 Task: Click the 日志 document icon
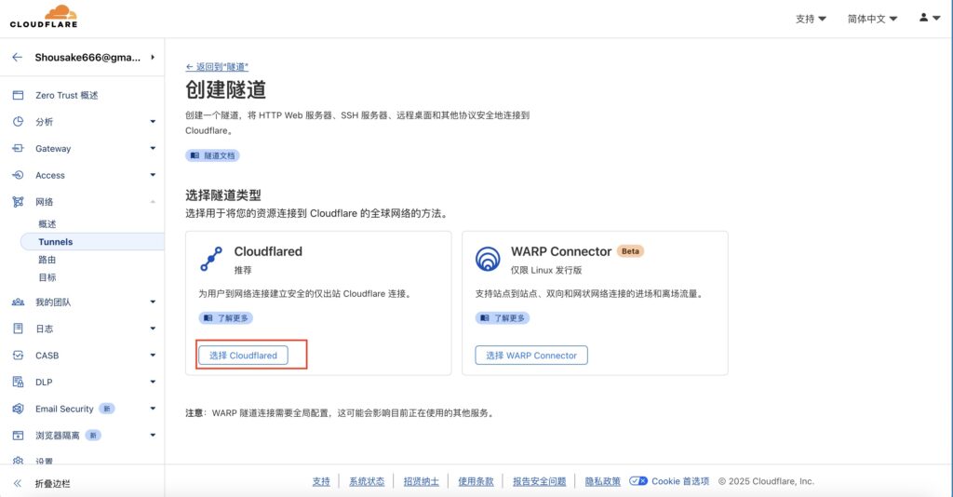(x=19, y=329)
